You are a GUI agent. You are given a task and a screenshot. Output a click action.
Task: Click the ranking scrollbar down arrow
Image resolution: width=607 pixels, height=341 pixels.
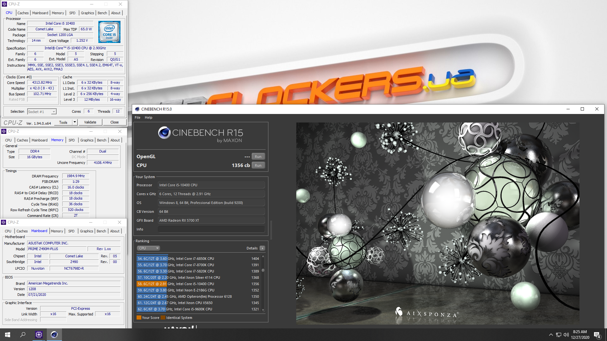pos(263,310)
